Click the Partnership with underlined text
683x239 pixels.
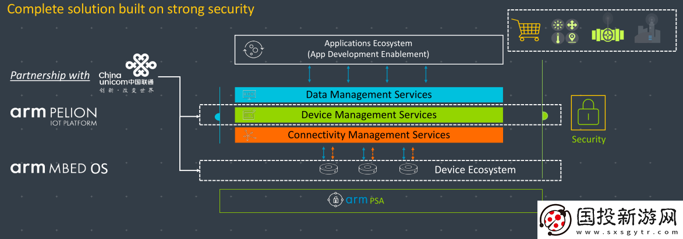click(50, 76)
